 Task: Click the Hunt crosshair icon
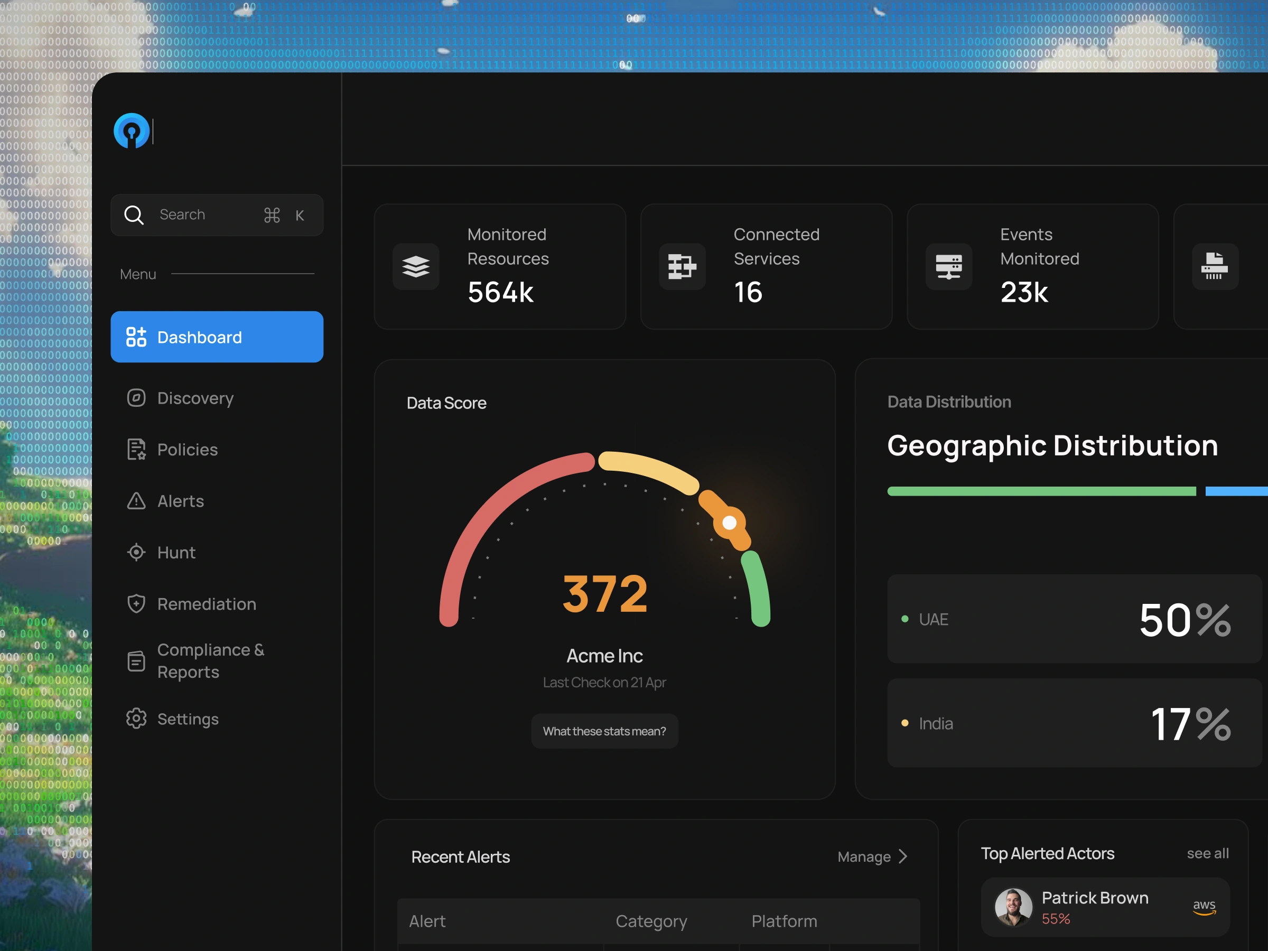(136, 552)
